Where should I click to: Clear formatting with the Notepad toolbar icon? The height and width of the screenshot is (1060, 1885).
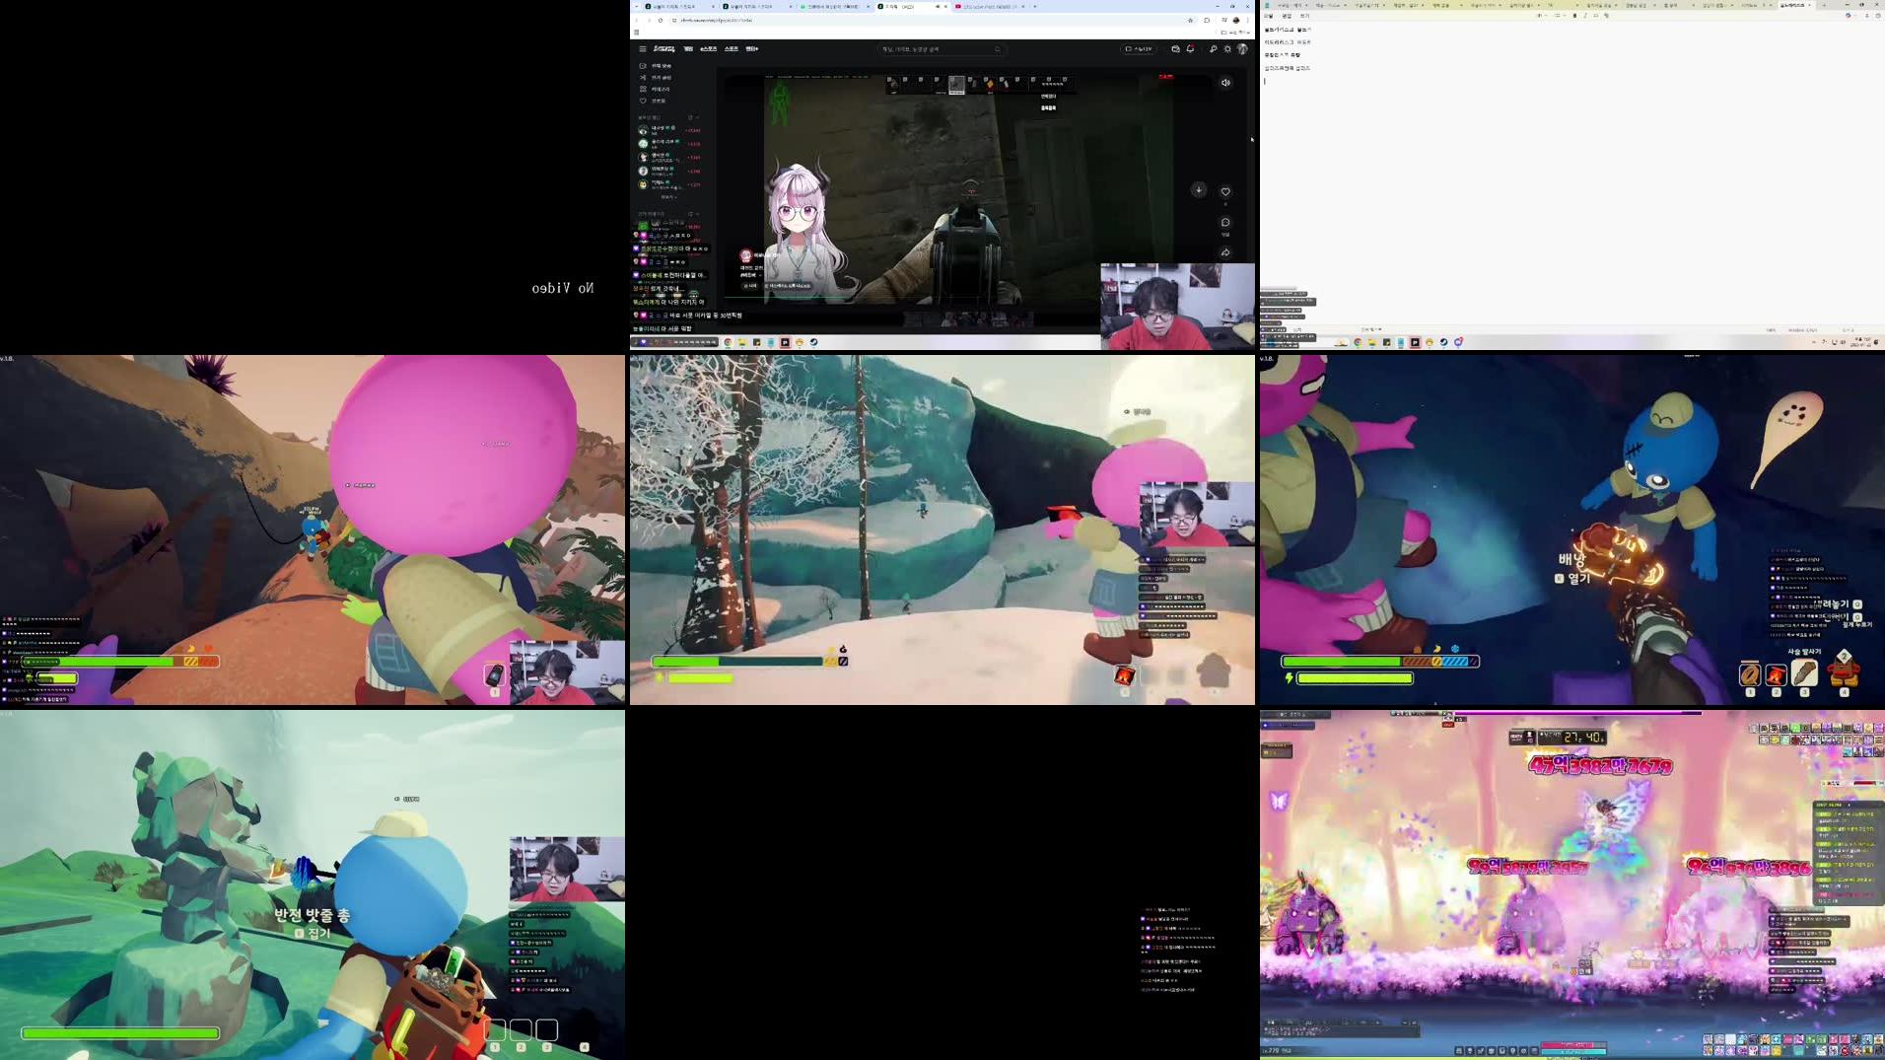pyautogui.click(x=1607, y=16)
